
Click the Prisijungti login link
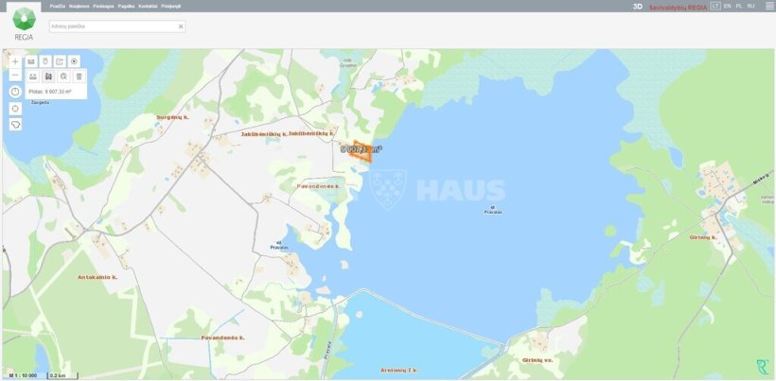(x=171, y=6)
